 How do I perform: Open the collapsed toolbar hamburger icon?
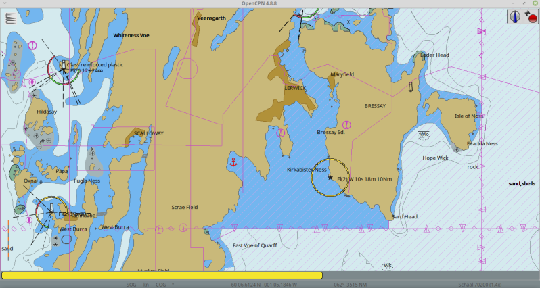[11, 18]
